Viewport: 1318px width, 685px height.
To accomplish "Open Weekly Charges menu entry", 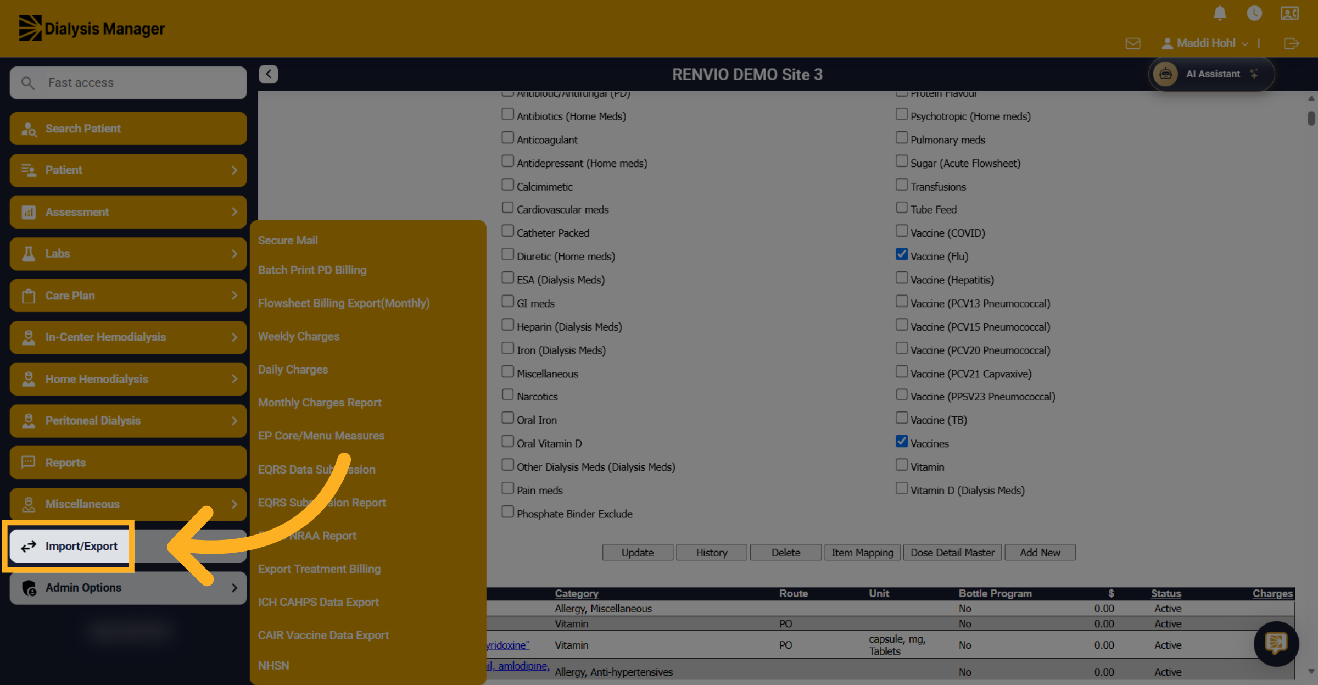I will [299, 336].
